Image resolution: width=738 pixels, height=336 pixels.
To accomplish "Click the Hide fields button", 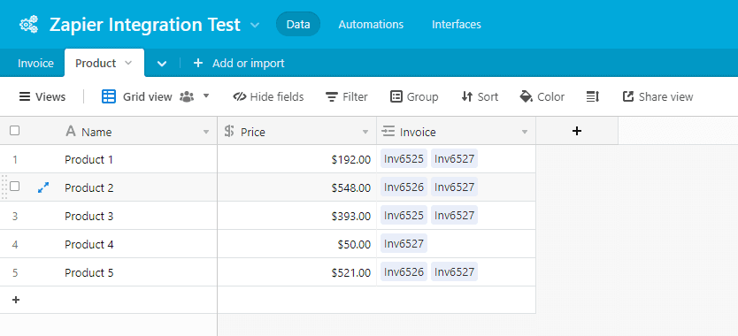I will tap(268, 97).
